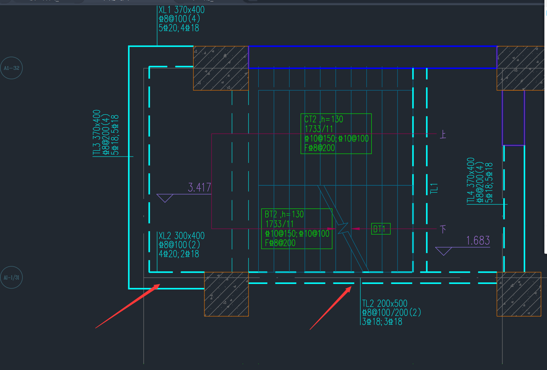
Task: Select the 上 (up) stair direction label
Action: (x=443, y=134)
